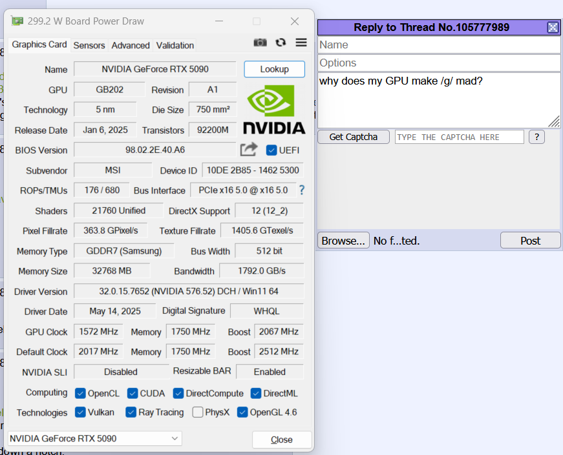Click the 32768 MB memory size value

(x=112, y=271)
